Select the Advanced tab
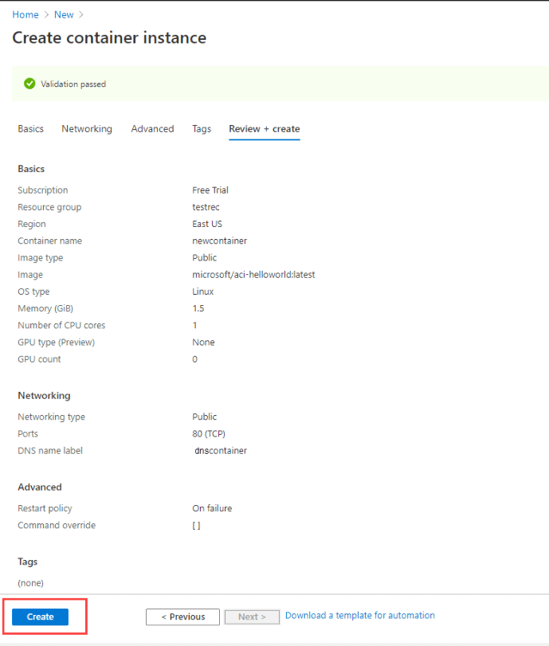Image resolution: width=549 pixels, height=646 pixels. 152,128
